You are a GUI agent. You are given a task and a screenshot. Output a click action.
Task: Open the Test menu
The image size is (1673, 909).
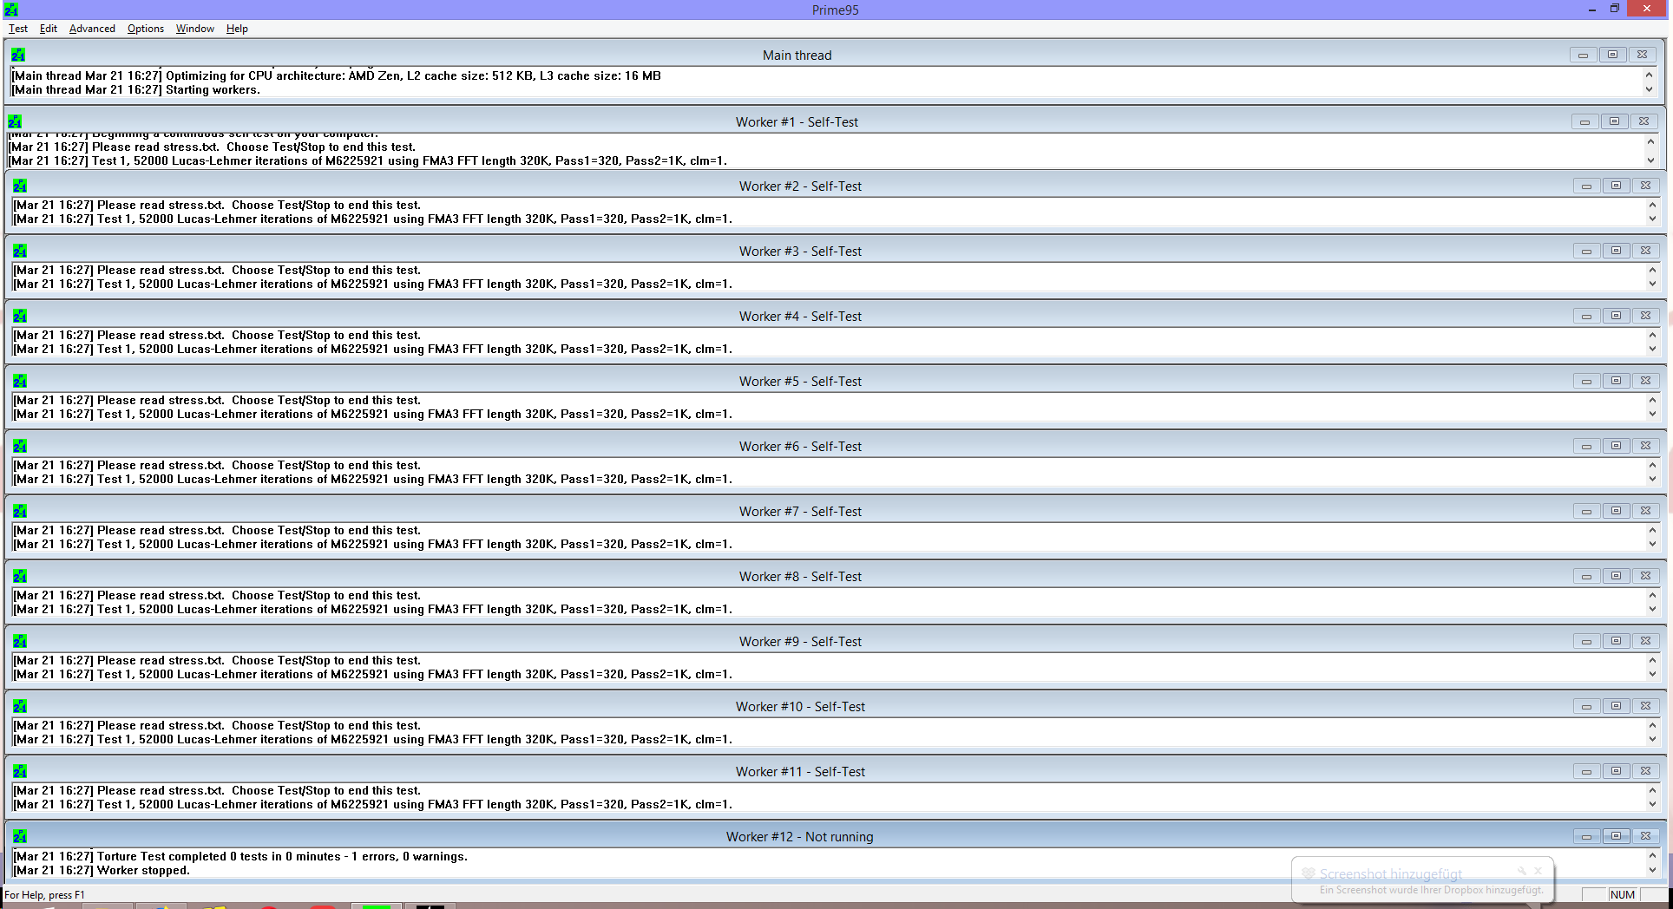pos(18,29)
